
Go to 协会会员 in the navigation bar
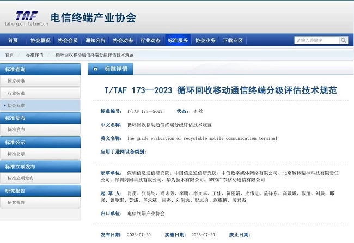click(x=68, y=40)
